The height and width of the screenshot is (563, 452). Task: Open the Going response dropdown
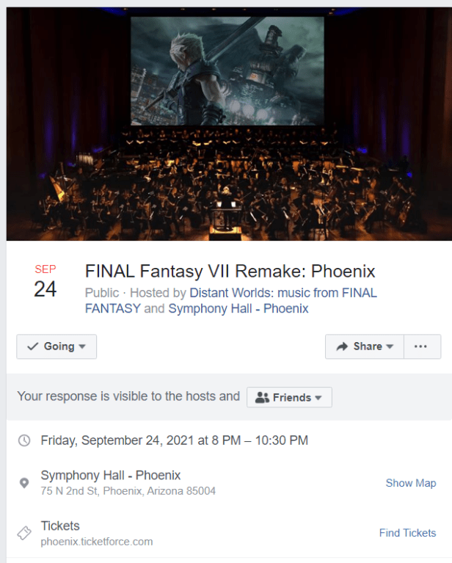point(56,346)
